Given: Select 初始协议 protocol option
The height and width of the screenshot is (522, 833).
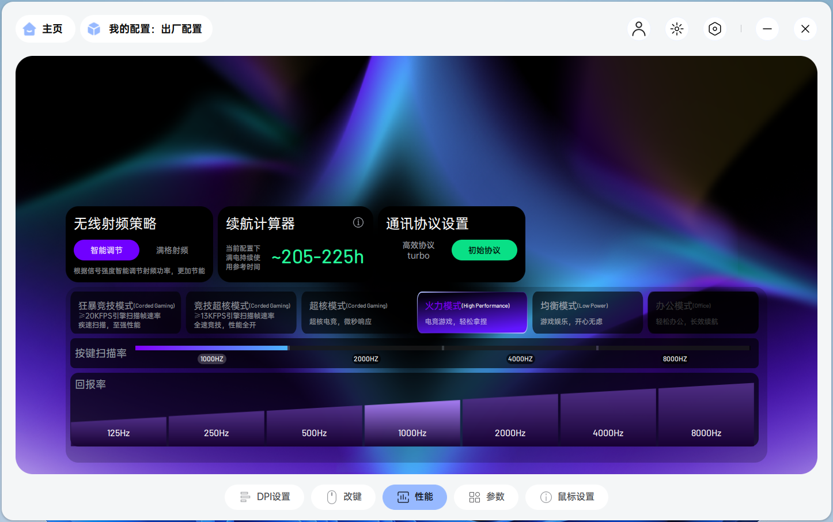Looking at the screenshot, I should (484, 250).
